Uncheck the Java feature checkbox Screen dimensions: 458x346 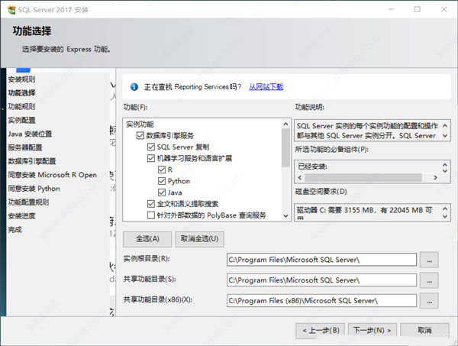pyautogui.click(x=162, y=192)
